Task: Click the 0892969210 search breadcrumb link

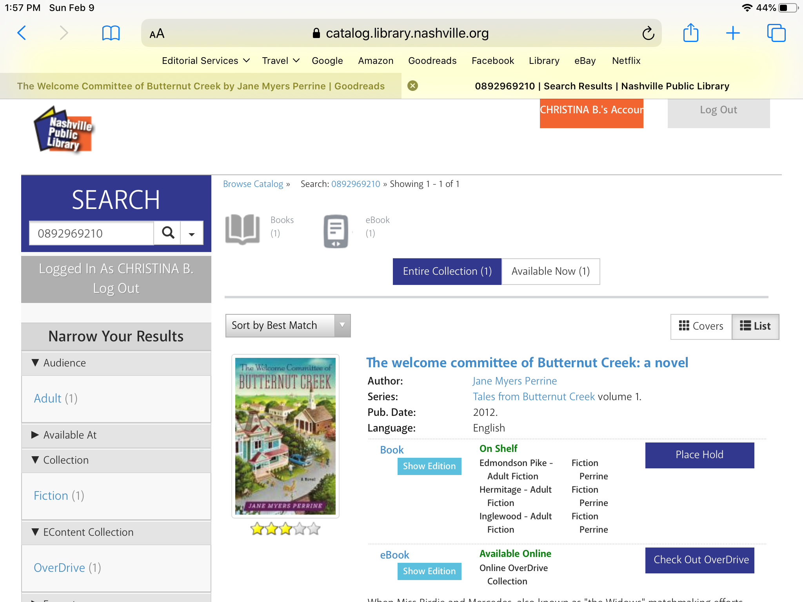Action: tap(356, 184)
